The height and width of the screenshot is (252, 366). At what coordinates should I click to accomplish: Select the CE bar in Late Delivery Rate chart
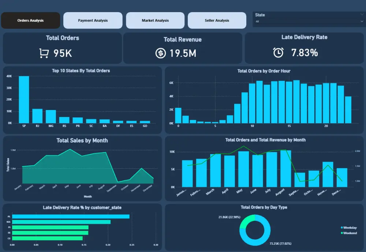coord(47,238)
